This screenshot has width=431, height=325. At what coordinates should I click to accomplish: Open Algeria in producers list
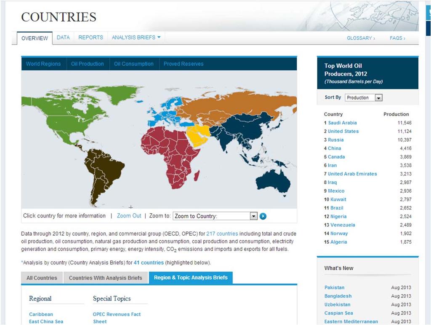338,242
